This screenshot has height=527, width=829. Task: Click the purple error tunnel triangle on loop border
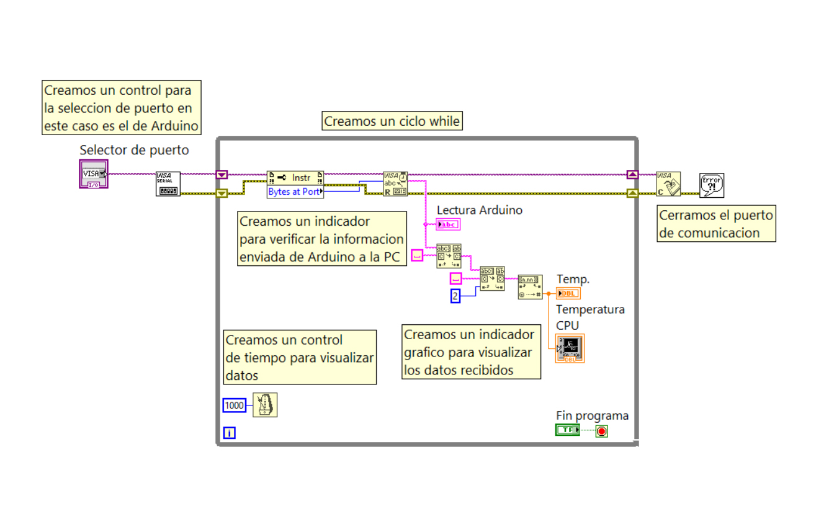[222, 174]
